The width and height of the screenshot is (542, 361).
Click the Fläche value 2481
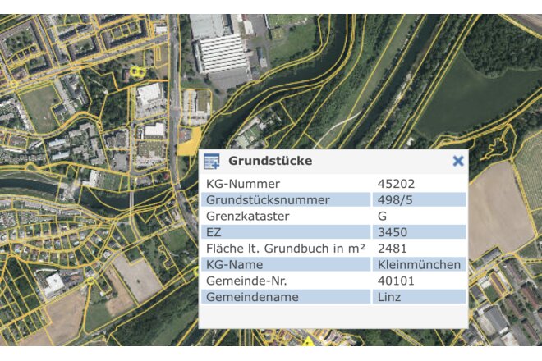[x=393, y=249]
